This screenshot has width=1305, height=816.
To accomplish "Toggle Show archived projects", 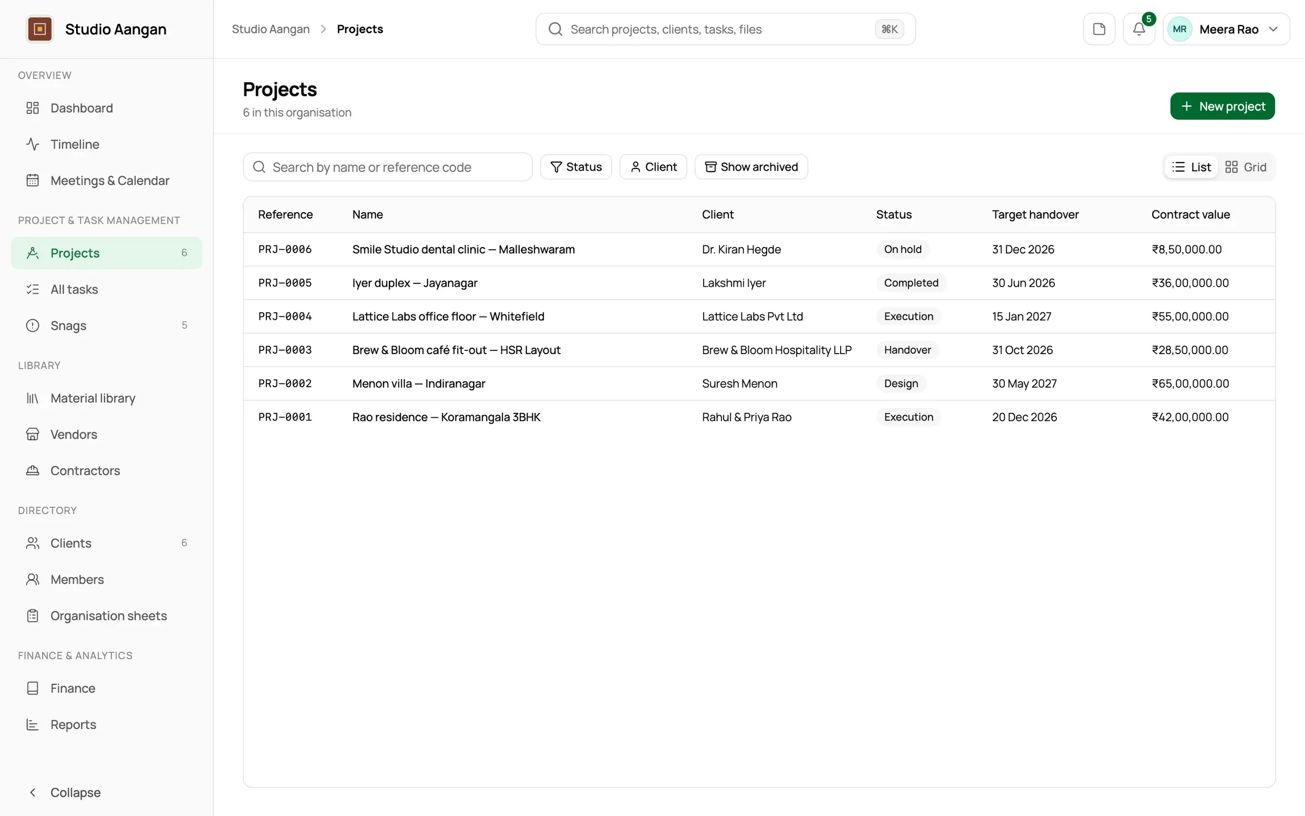I will (751, 167).
